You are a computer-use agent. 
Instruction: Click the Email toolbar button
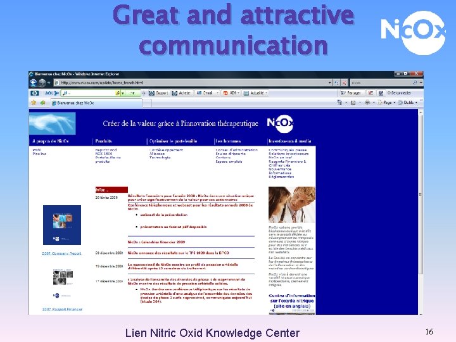[x=205, y=93]
